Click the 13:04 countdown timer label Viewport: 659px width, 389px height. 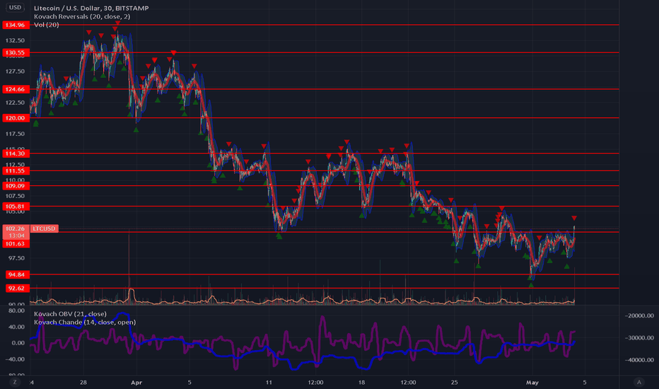(x=16, y=236)
